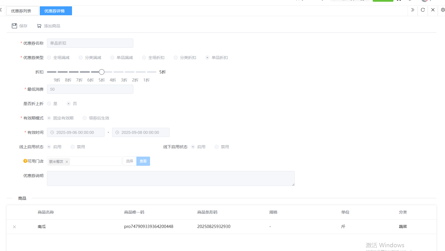
Task: Delete the 南瓜 product row
Action: click(14, 227)
